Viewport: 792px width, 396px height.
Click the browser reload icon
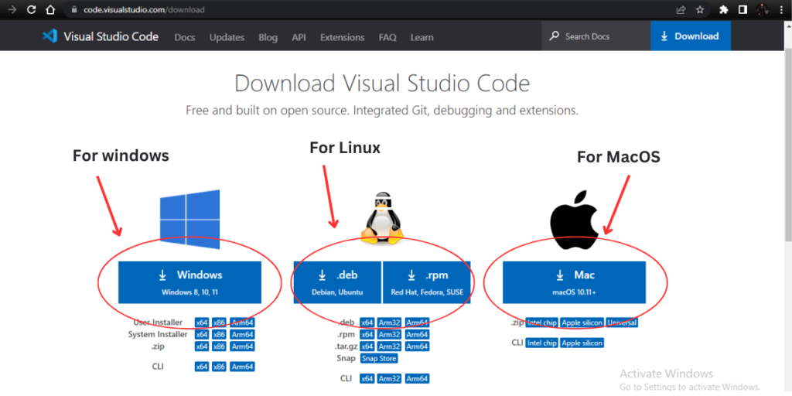(x=31, y=9)
